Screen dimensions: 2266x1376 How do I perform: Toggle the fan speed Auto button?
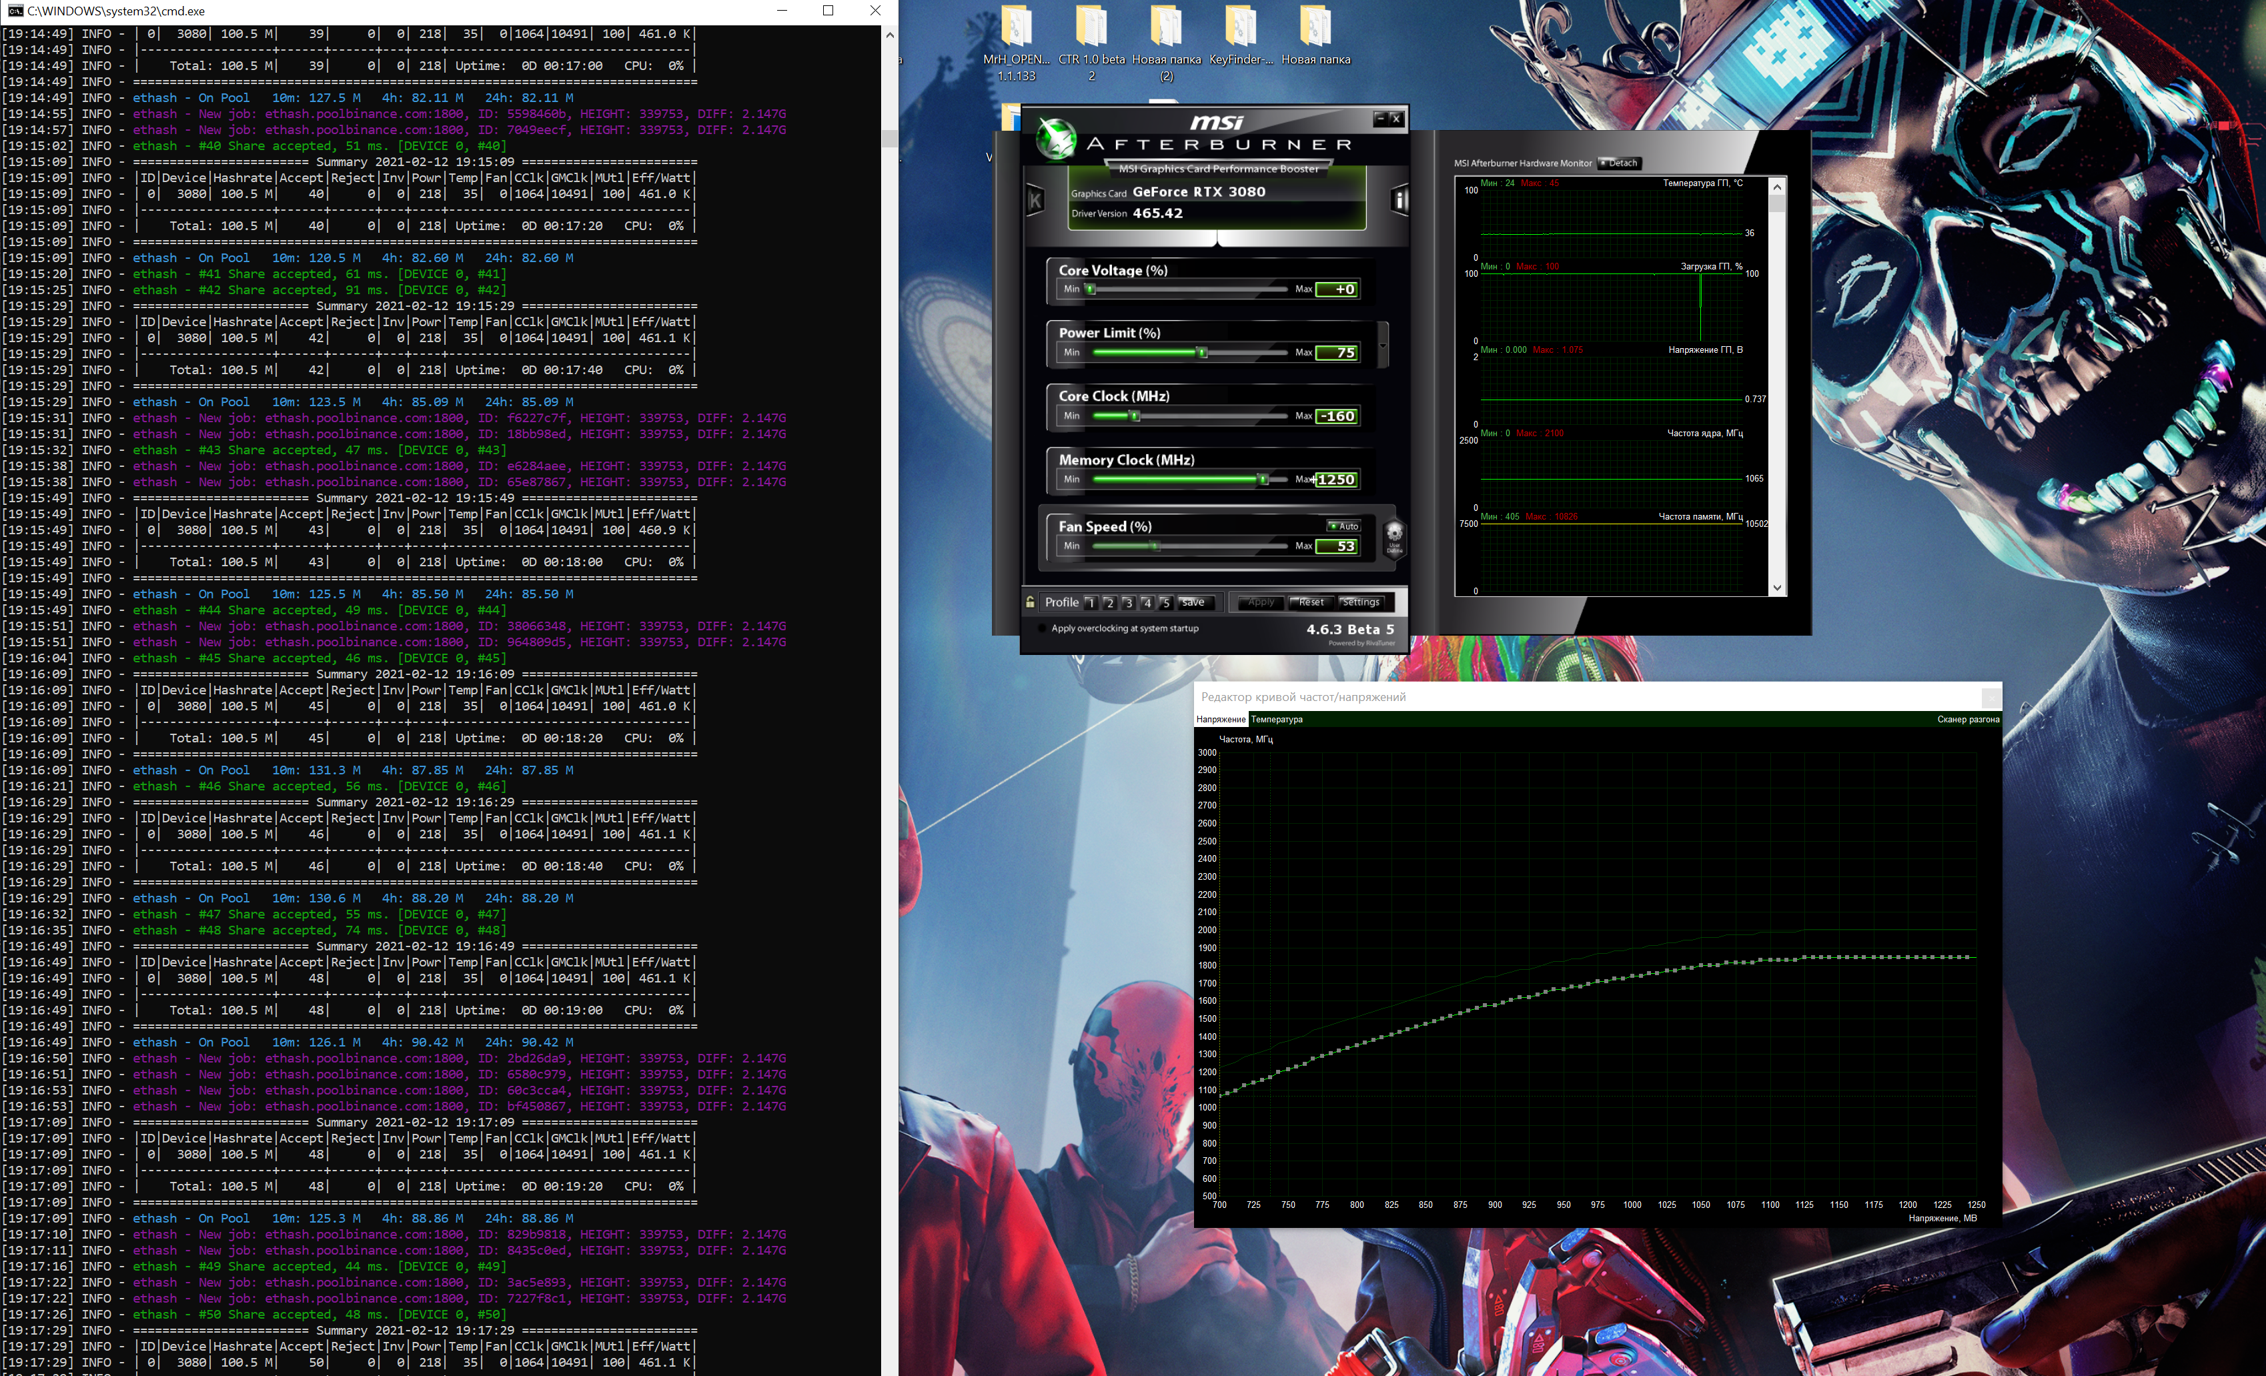(x=1343, y=526)
